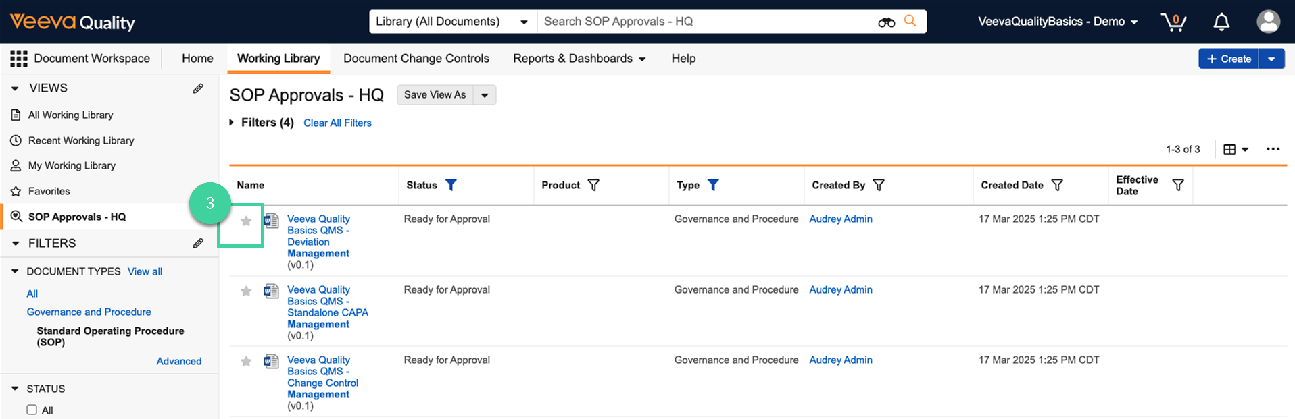This screenshot has height=419, width=1295.
Task: Open the layout view selector dropdown
Action: pos(1236,150)
